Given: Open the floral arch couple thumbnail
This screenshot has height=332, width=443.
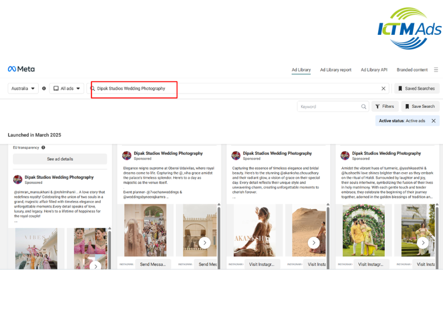Looking at the screenshot, I should 364,230.
